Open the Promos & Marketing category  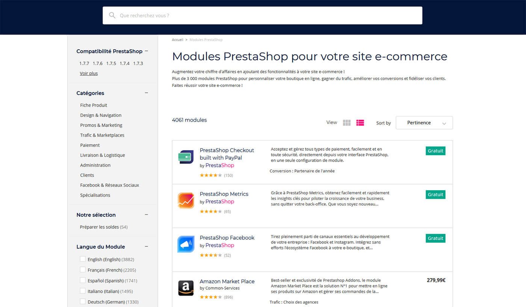click(x=101, y=125)
